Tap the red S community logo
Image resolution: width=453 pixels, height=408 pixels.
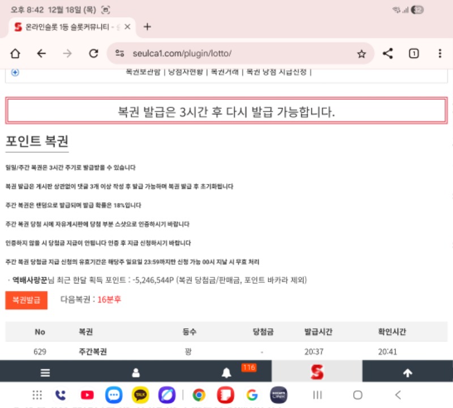[x=317, y=372]
